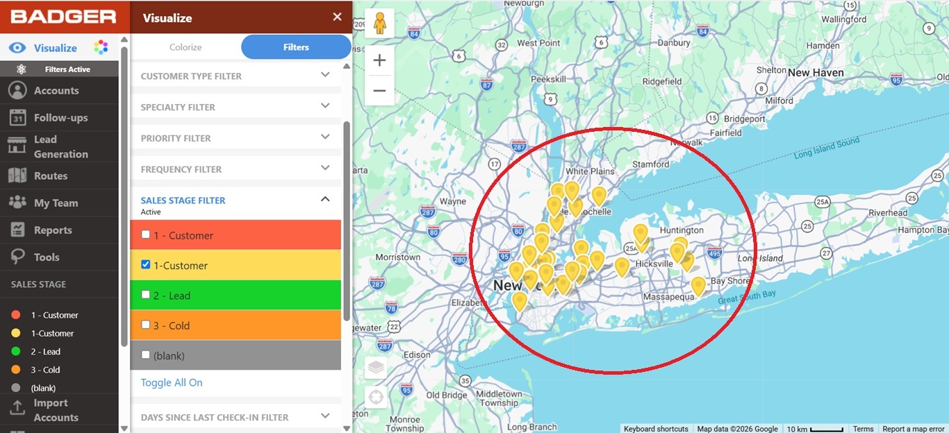Expand the Frequency Filter chevron
The image size is (949, 433).
click(x=325, y=167)
